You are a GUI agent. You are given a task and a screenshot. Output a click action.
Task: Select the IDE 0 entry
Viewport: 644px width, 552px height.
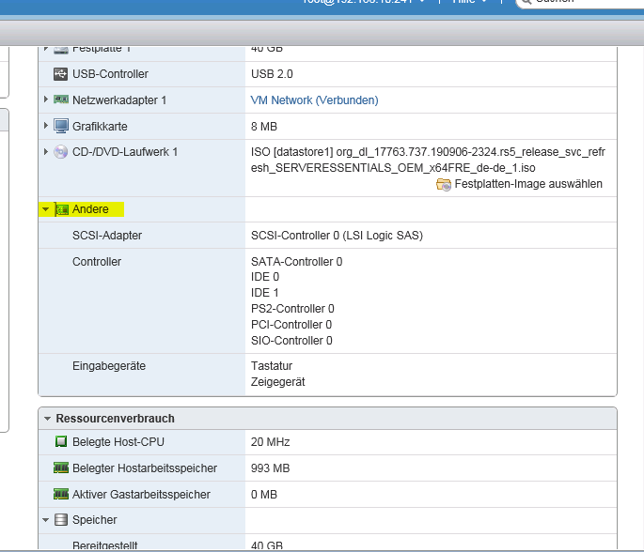[x=265, y=277]
